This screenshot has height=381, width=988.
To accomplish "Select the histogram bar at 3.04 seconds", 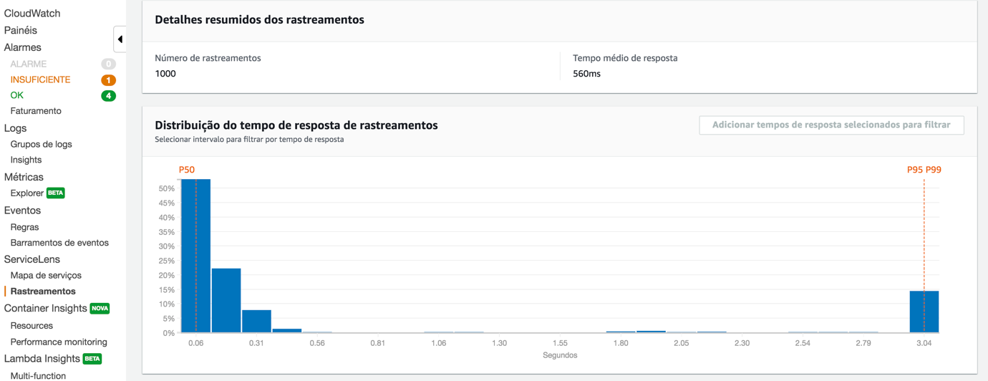I will [924, 312].
